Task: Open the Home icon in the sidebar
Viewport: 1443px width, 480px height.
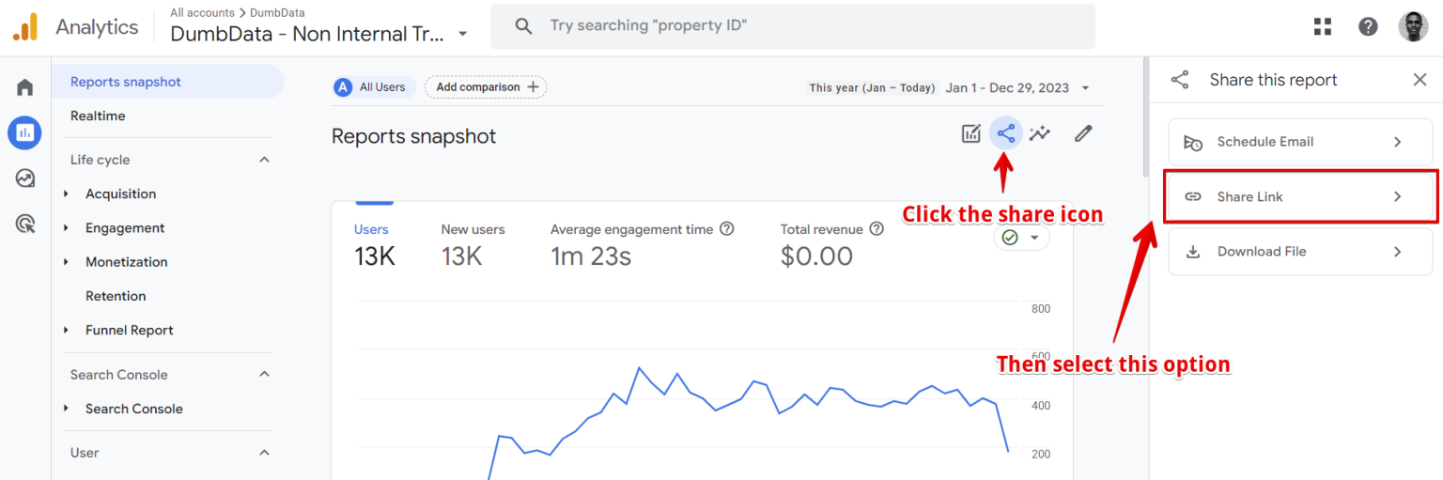Action: click(25, 87)
